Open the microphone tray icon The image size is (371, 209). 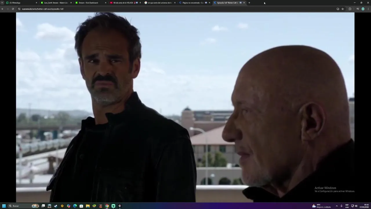(x=341, y=206)
